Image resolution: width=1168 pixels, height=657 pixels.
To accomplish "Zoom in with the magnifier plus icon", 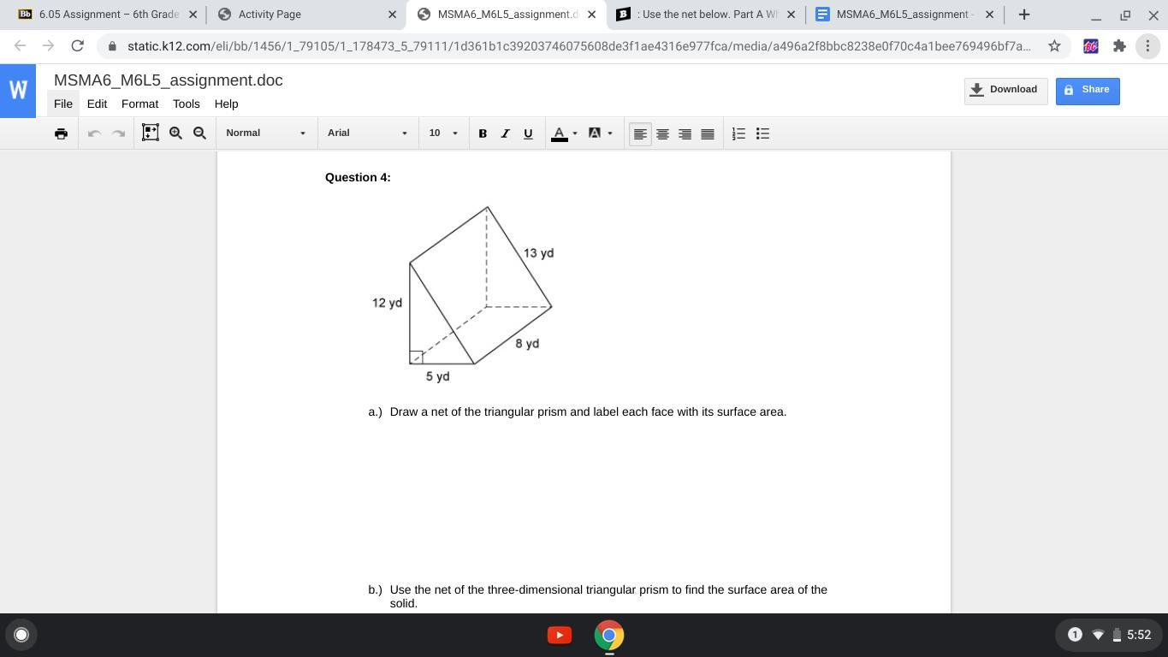I will pos(175,133).
